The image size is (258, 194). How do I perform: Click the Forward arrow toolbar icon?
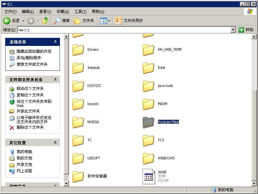click(31, 21)
